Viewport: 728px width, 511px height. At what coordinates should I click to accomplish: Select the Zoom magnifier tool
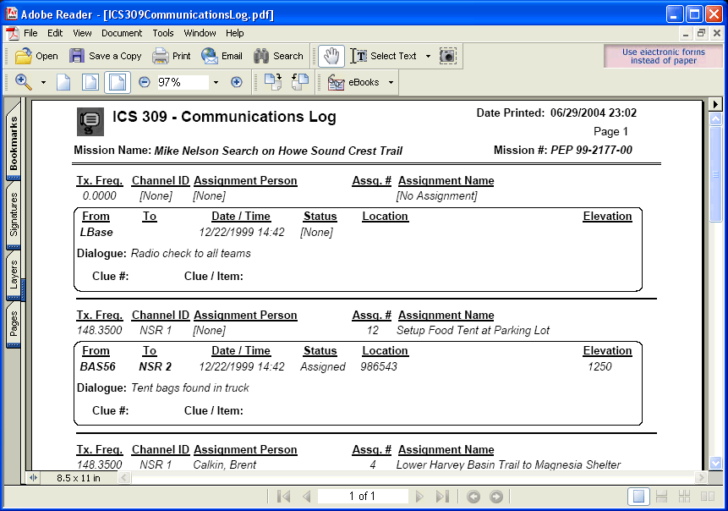point(21,82)
